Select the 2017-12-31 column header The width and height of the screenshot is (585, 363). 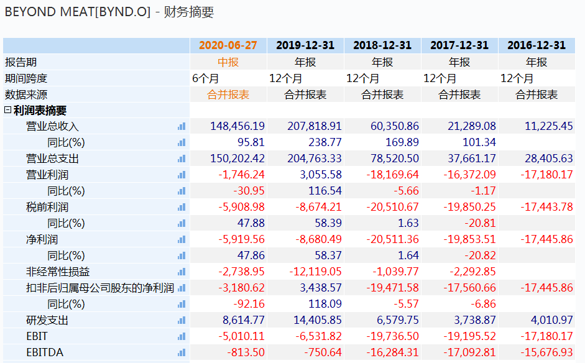point(459,45)
